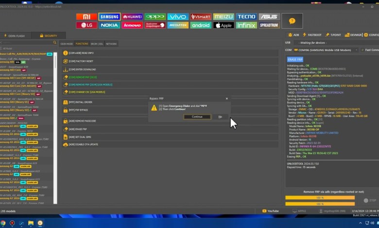This screenshot has height=228, width=379.
Task: Open the BROM | EDL sub-tab
Action: pos(97,44)
